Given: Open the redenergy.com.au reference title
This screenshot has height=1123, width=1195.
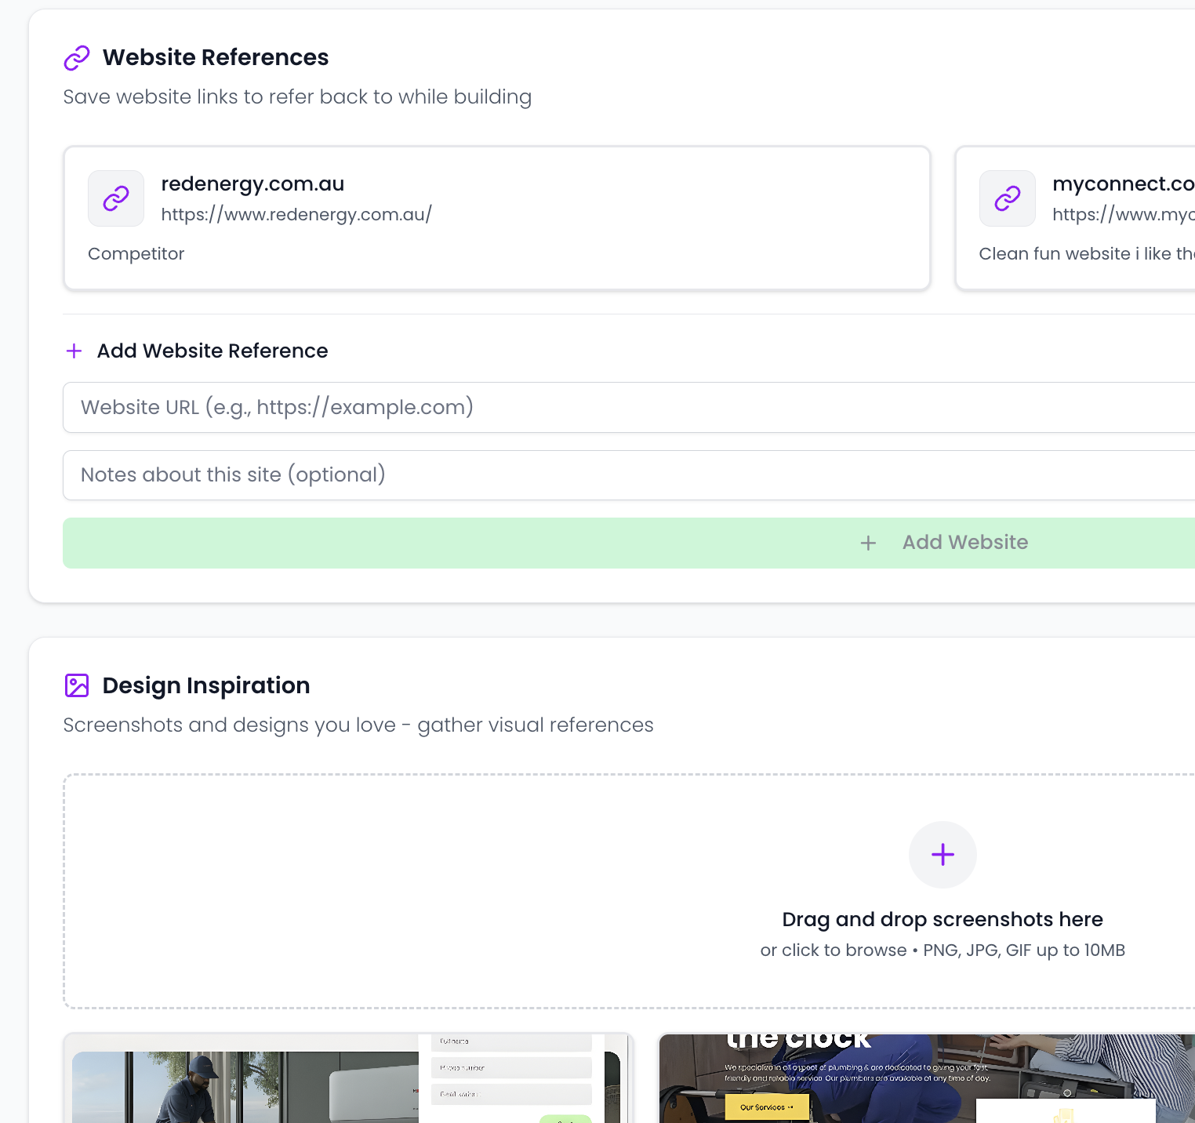Looking at the screenshot, I should (x=252, y=184).
